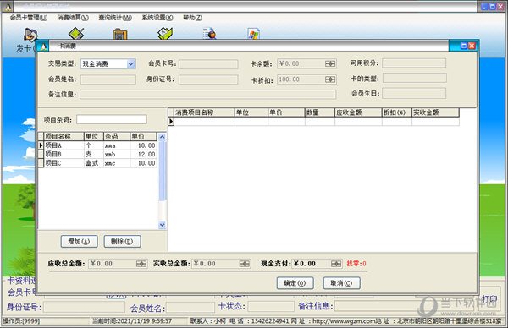Click the 条码 column header
This screenshot has height=328, width=508.
point(117,136)
